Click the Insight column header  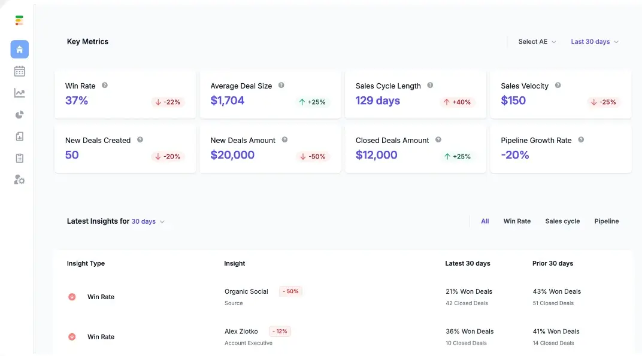coord(234,263)
